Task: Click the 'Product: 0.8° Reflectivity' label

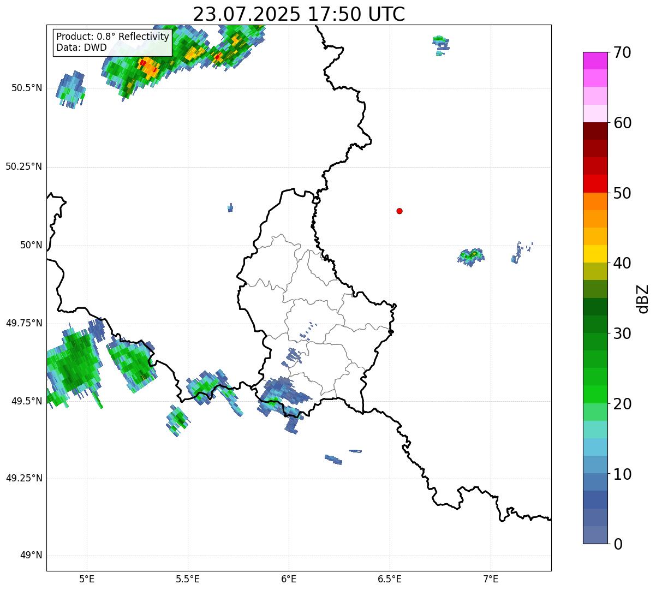Action: [x=113, y=37]
